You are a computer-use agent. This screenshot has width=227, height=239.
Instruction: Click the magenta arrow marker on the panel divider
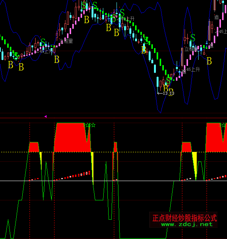click(x=46, y=117)
